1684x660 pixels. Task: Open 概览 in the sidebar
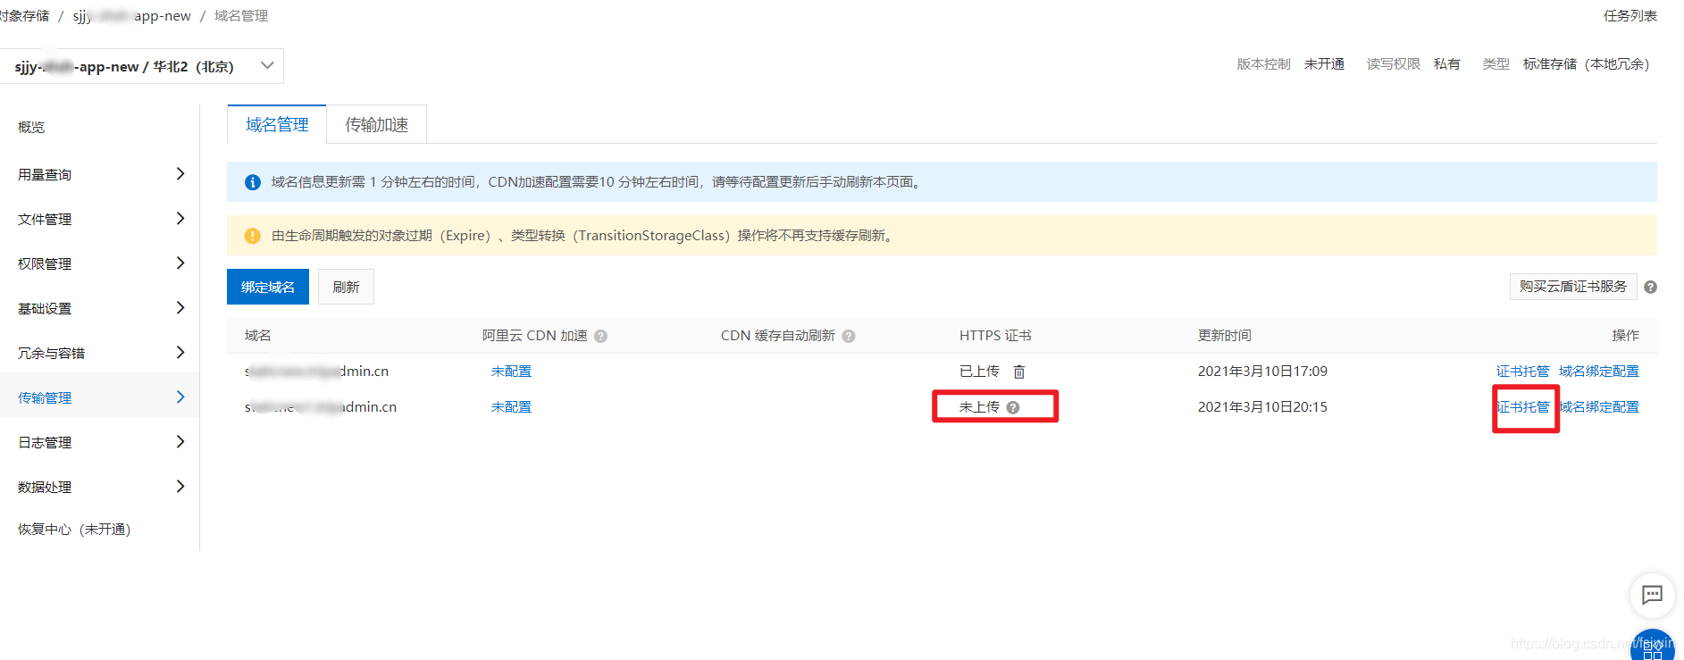(31, 128)
